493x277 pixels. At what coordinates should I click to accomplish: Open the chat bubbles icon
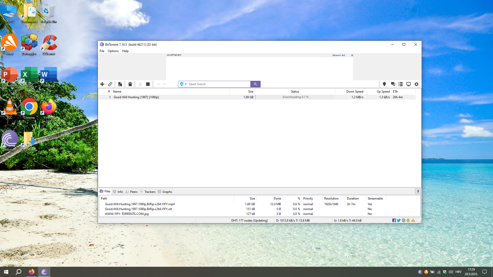click(x=393, y=84)
